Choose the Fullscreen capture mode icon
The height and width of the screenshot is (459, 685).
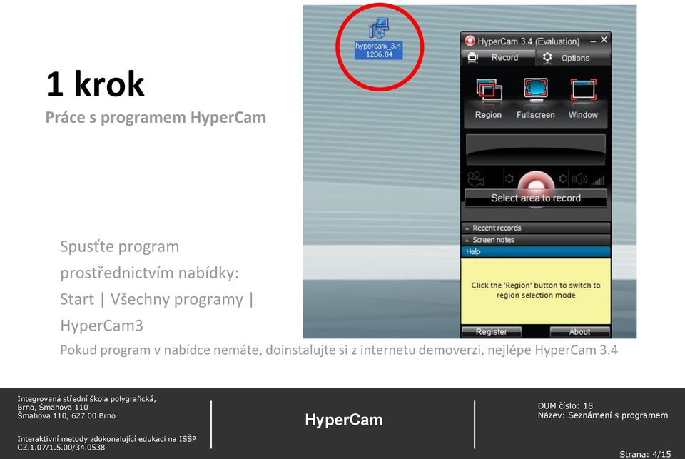536,90
